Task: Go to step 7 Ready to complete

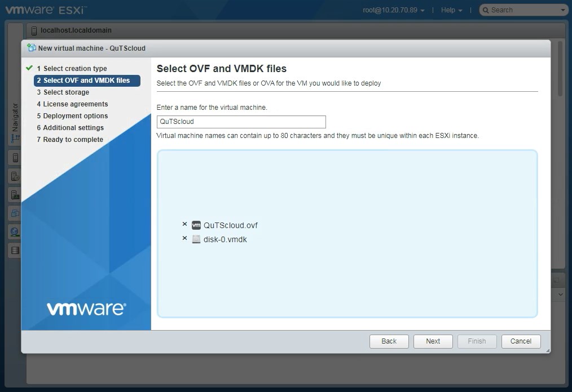Action: click(70, 140)
